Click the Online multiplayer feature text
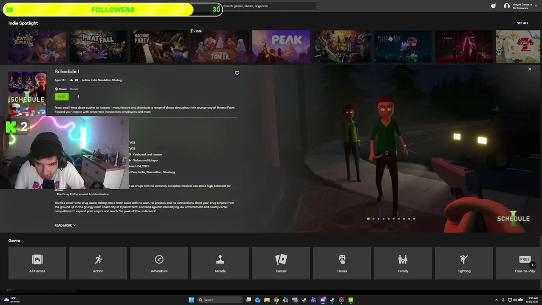This screenshot has height=305, width=542. tap(145, 160)
